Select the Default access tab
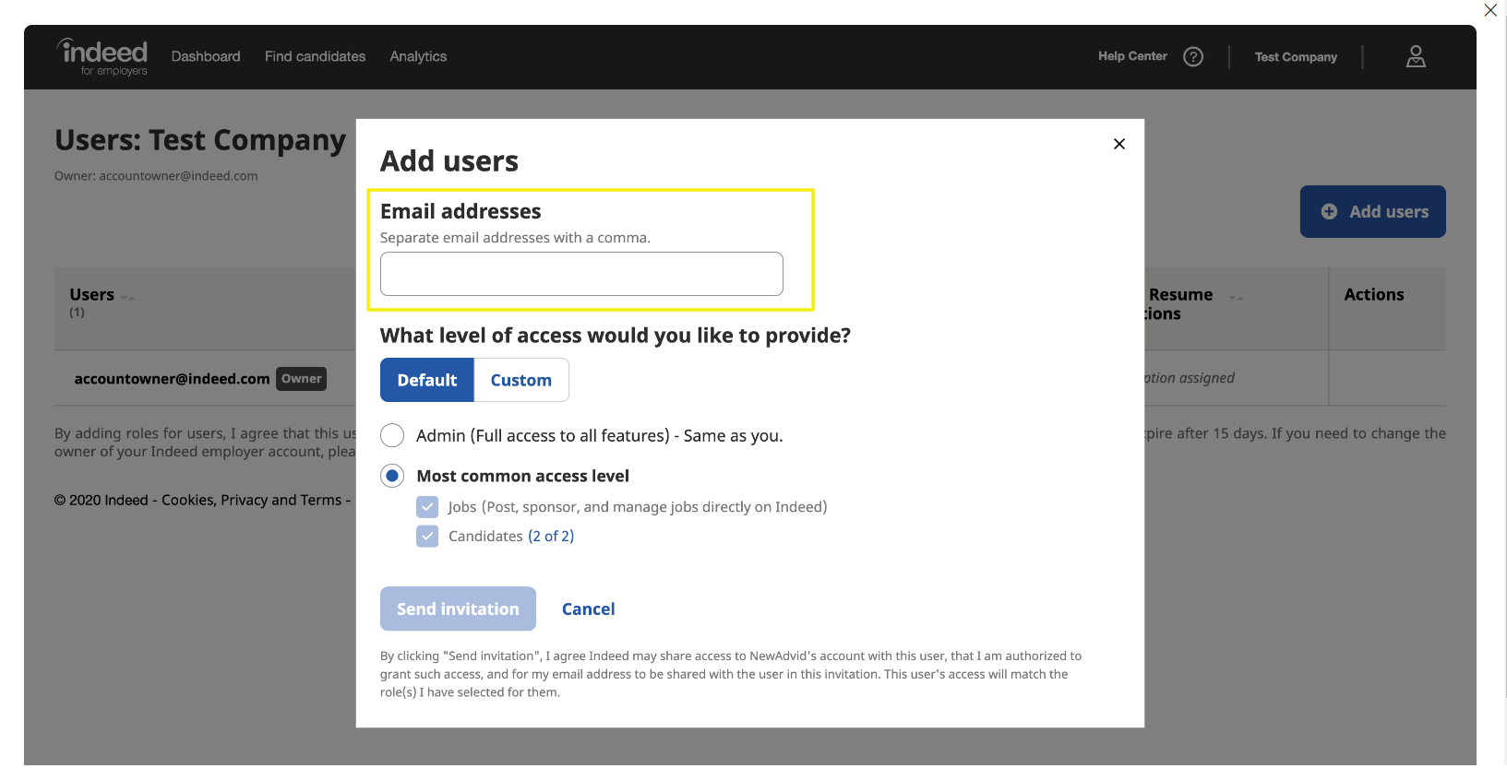 pyautogui.click(x=427, y=380)
